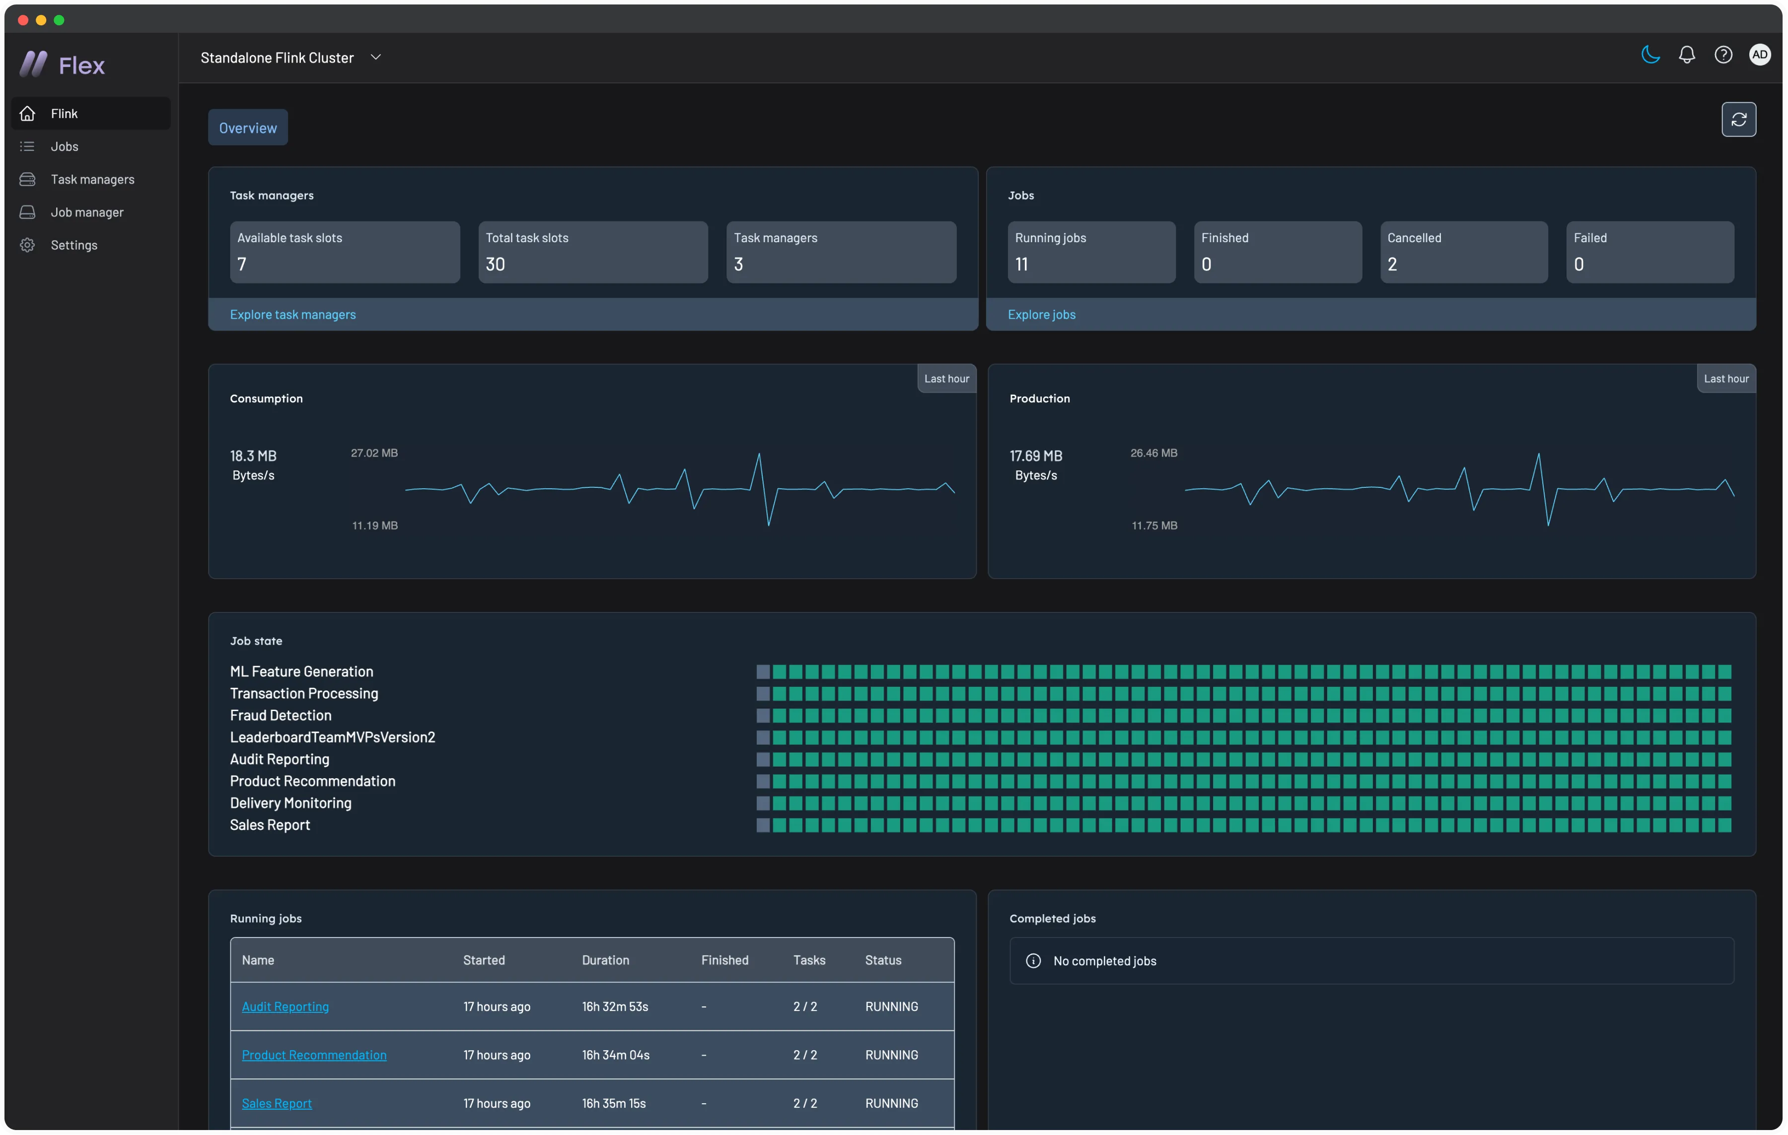This screenshot has height=1135, width=1788.
Task: Click the Settings gear icon in sidebar
Action: (x=27, y=245)
